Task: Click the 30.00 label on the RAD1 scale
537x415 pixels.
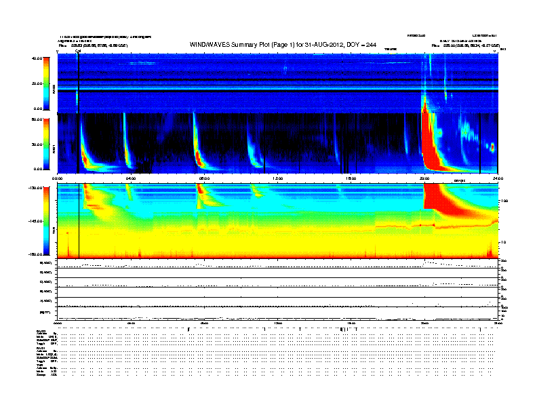Action: point(37,144)
